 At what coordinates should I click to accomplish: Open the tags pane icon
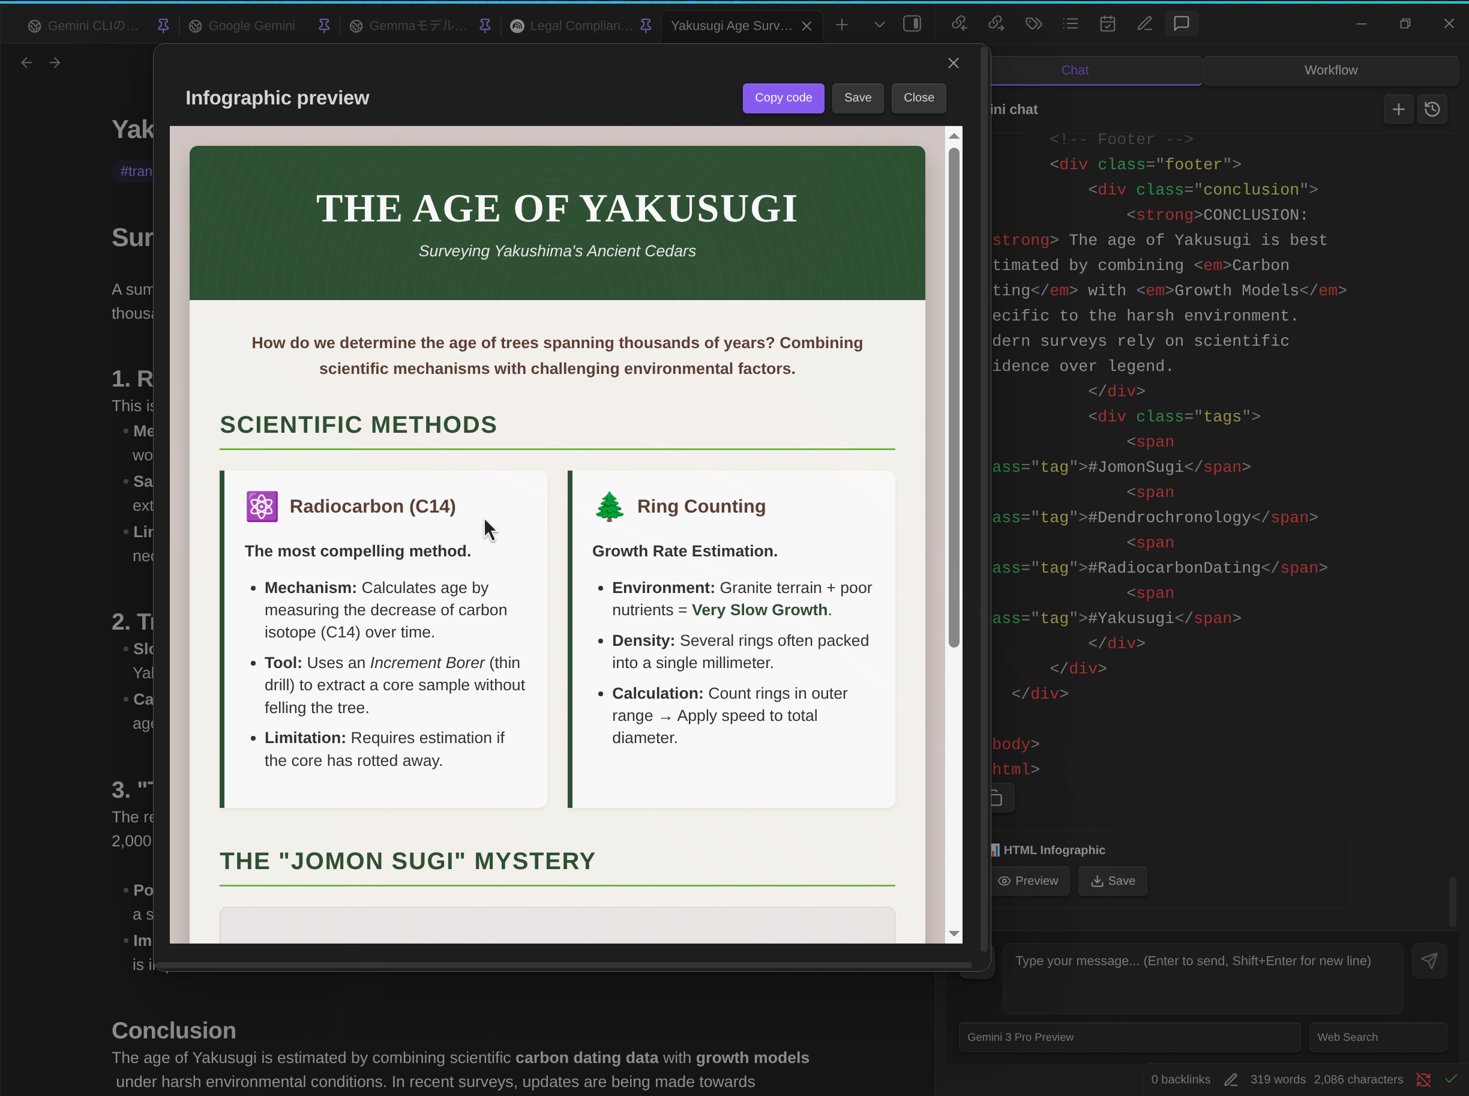[1033, 24]
